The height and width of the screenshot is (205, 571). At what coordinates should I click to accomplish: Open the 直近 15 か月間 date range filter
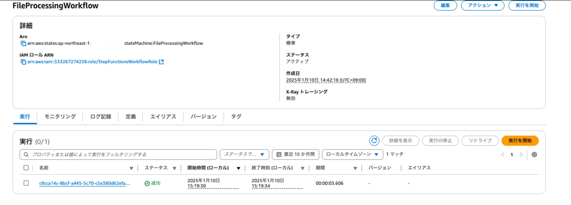295,154
